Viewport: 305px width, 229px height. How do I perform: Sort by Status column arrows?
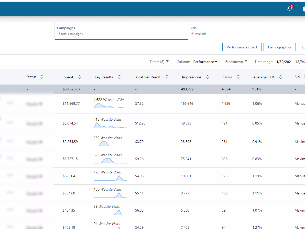[42, 77]
